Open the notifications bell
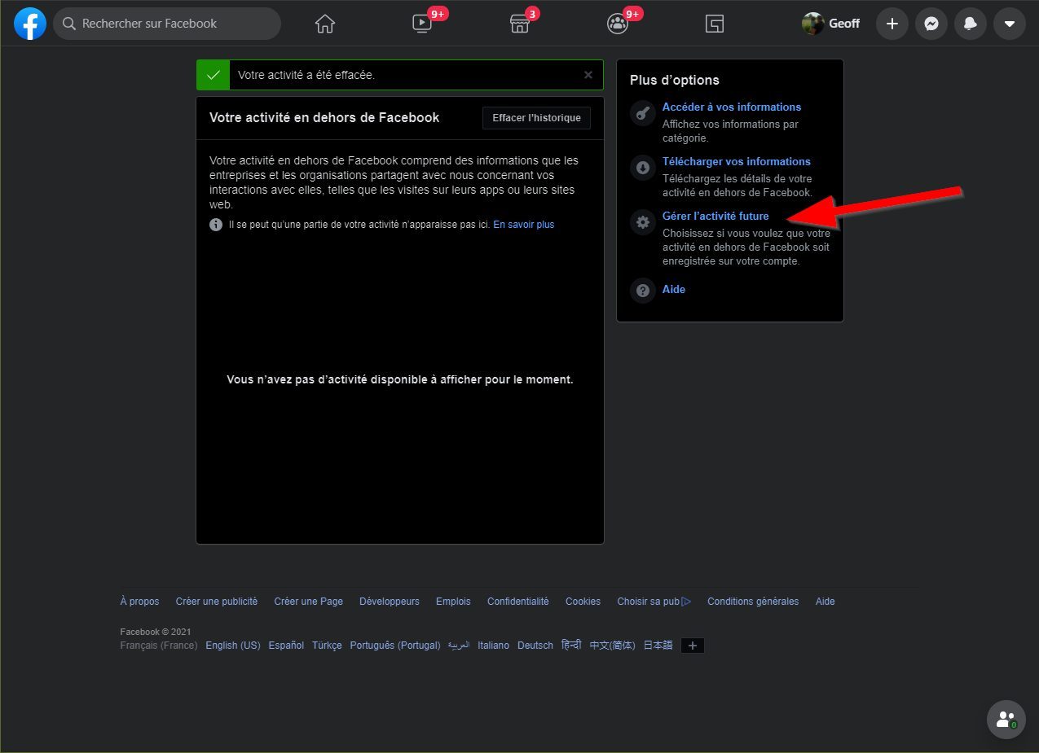Screen dimensions: 1039x753 point(971,24)
